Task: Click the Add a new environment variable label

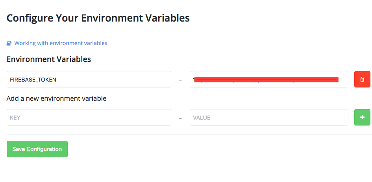Action: pyautogui.click(x=56, y=98)
